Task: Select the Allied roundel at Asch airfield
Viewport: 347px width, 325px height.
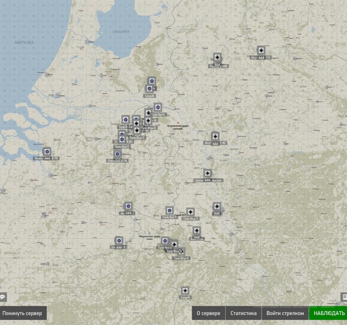Action: [128, 206]
